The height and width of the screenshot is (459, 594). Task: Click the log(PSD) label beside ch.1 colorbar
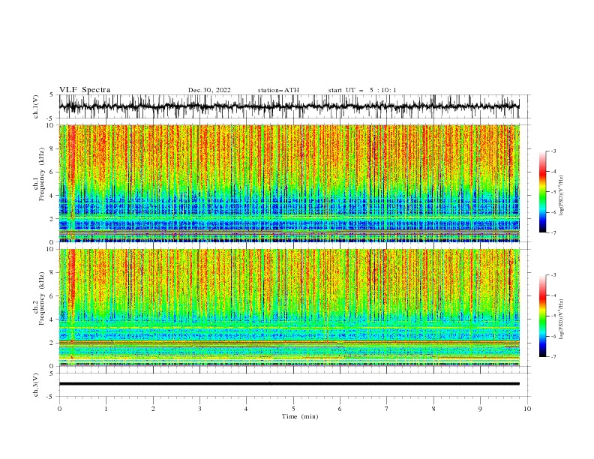pyautogui.click(x=561, y=196)
